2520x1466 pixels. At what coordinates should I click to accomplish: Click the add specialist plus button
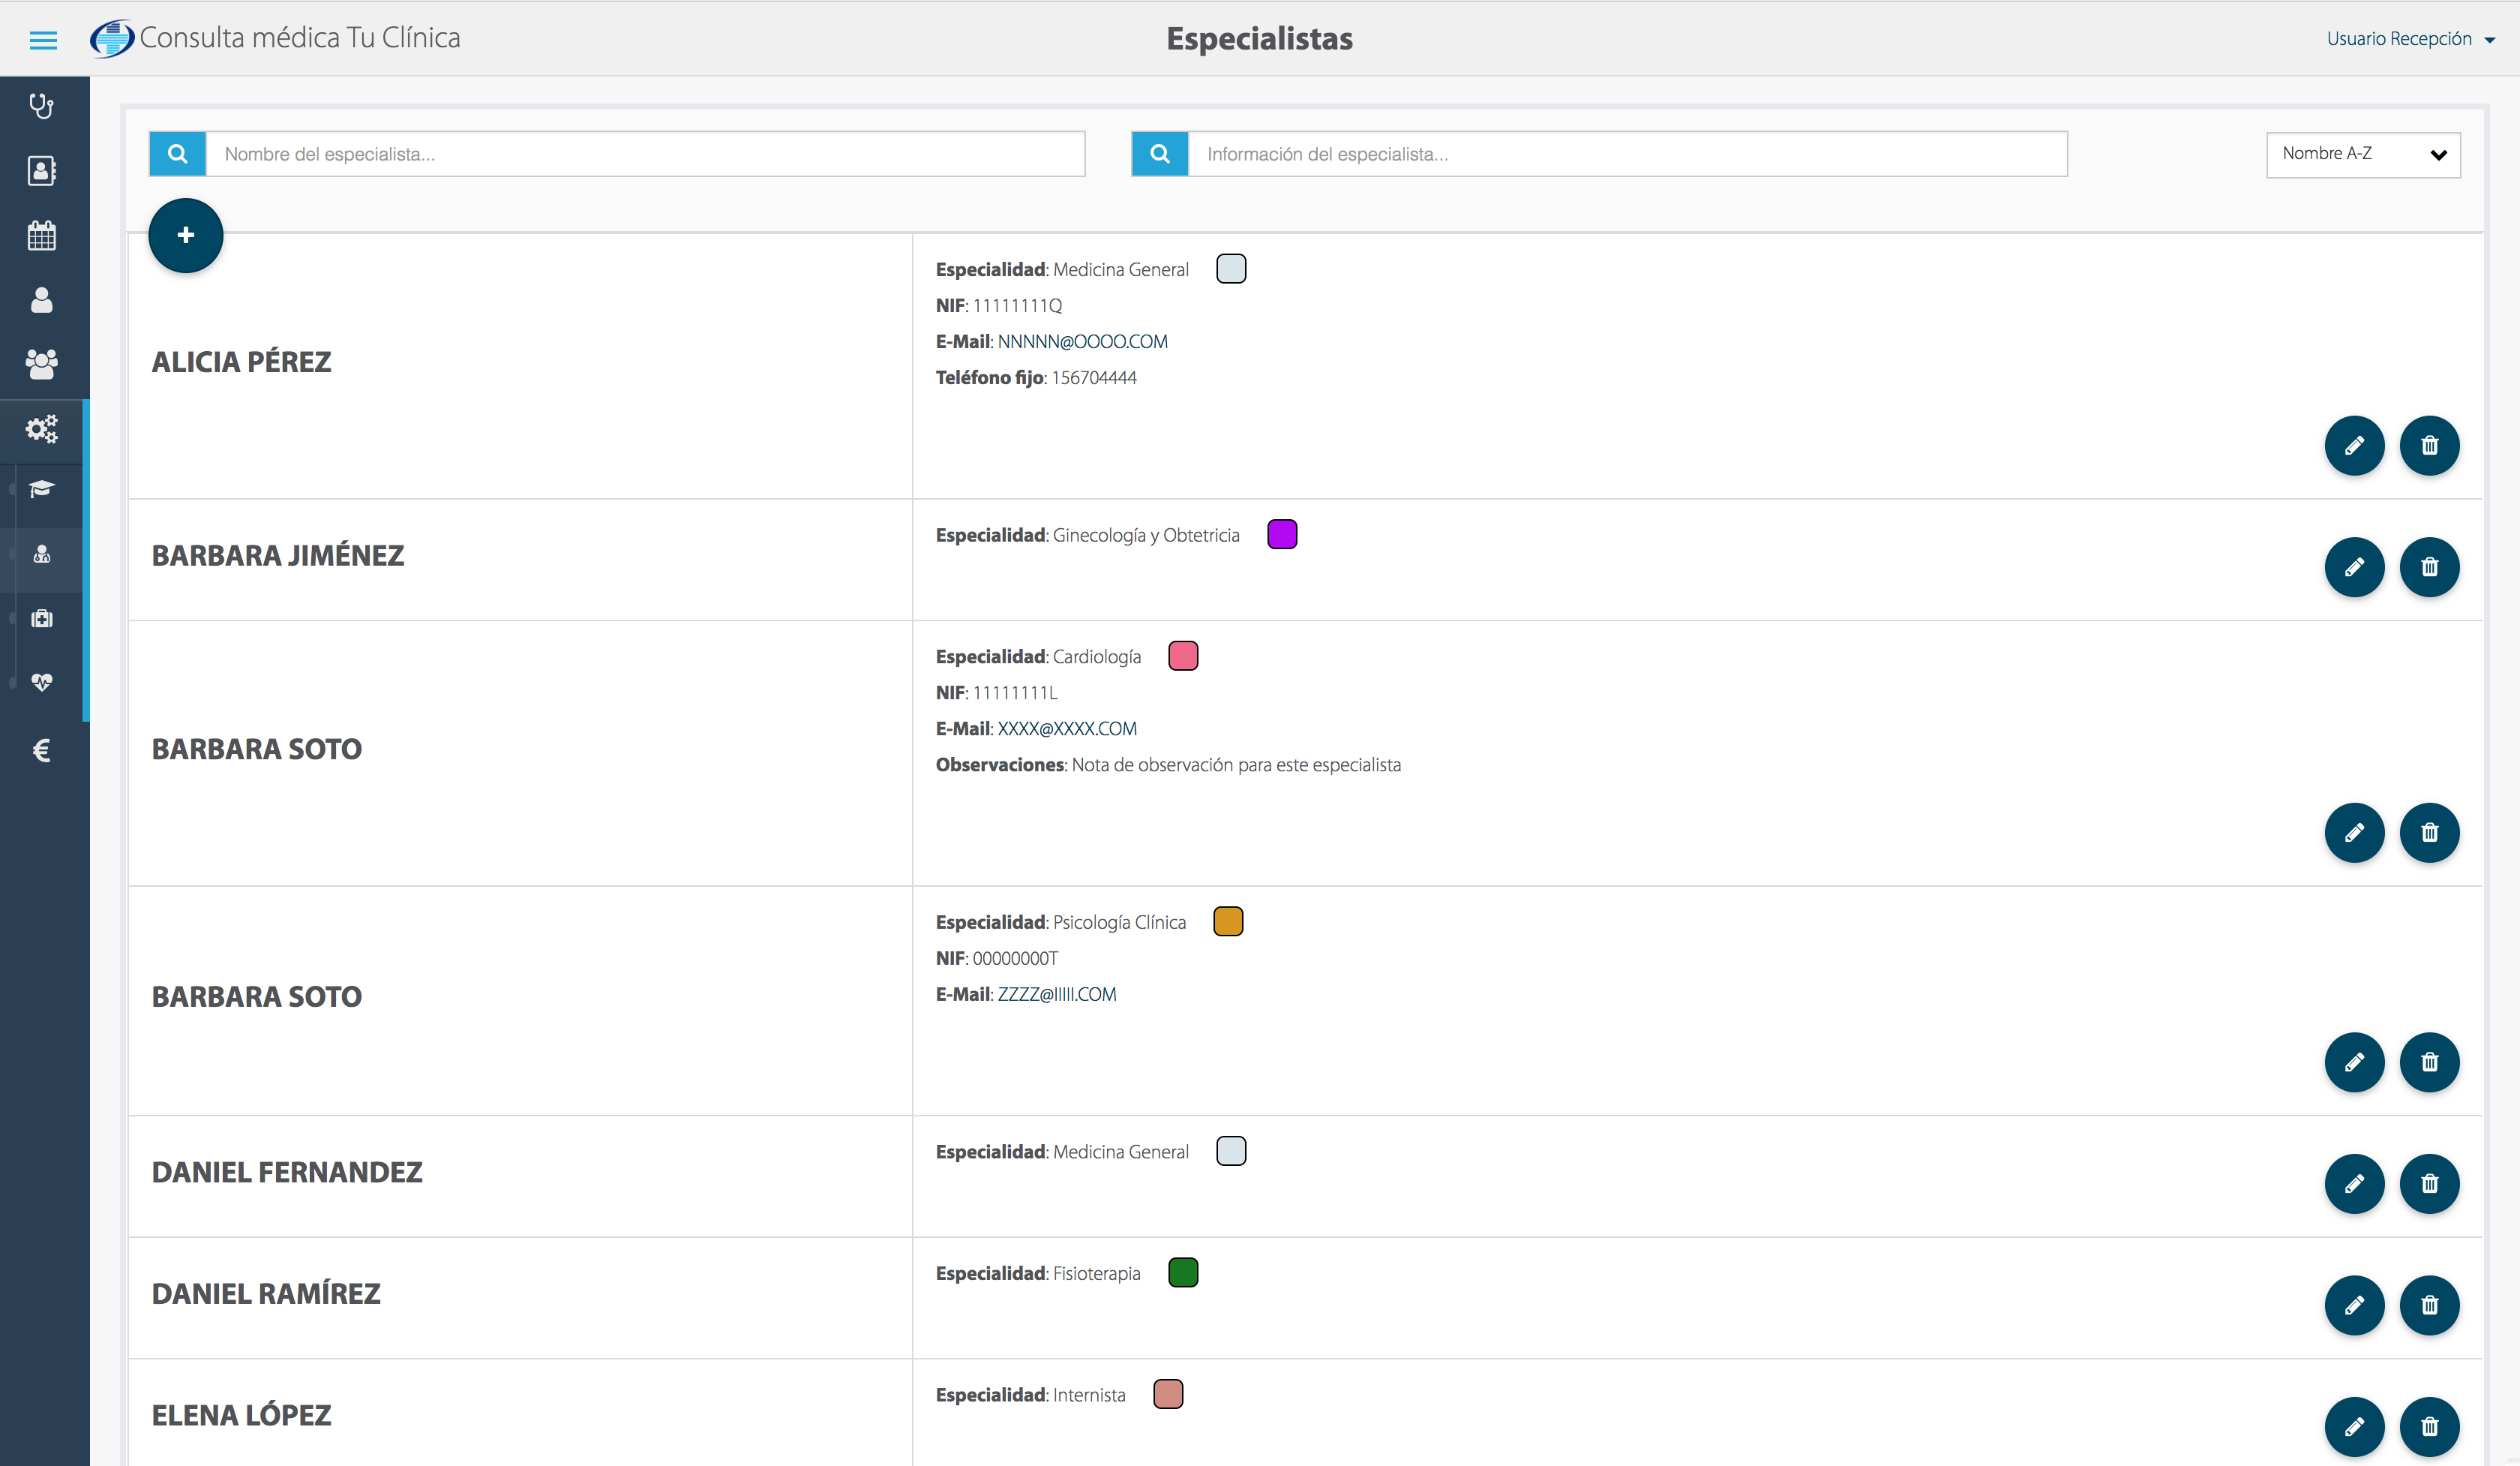tap(185, 235)
